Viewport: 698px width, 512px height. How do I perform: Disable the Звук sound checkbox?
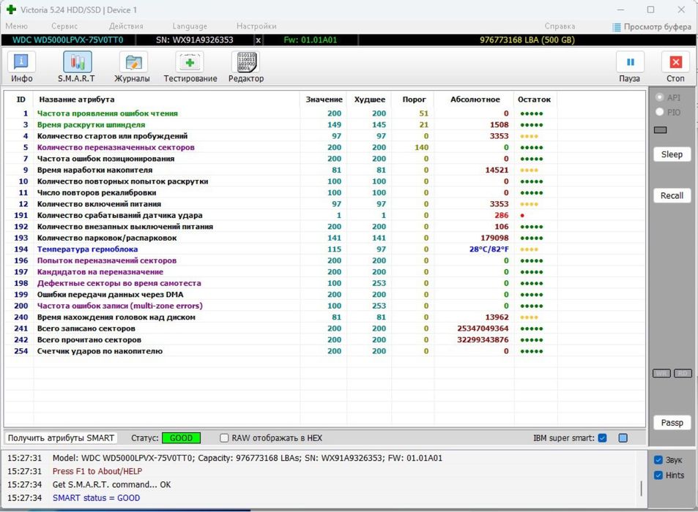click(658, 459)
